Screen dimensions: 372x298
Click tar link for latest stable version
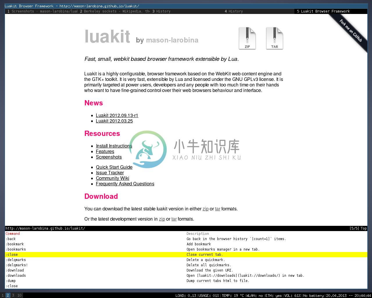(217, 209)
